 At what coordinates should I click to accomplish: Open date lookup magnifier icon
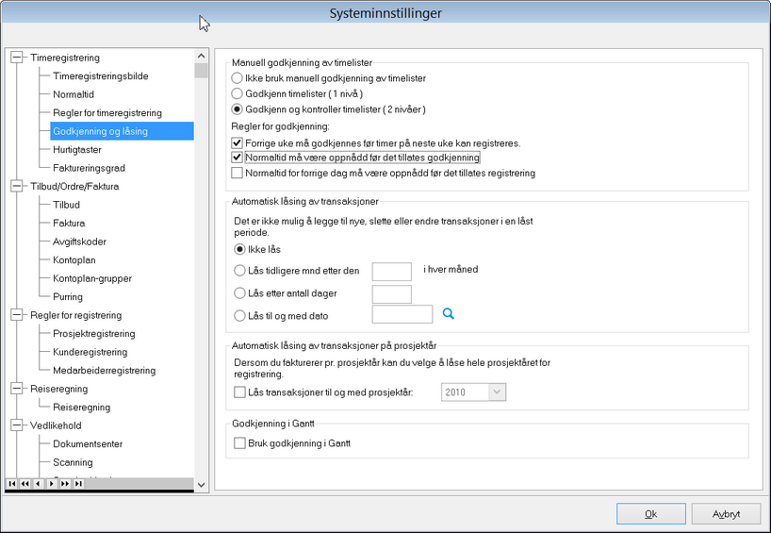(x=448, y=313)
